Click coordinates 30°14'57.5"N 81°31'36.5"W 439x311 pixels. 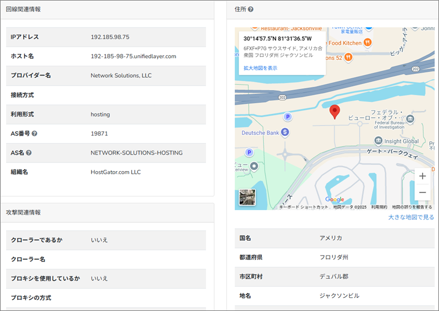pos(278,38)
